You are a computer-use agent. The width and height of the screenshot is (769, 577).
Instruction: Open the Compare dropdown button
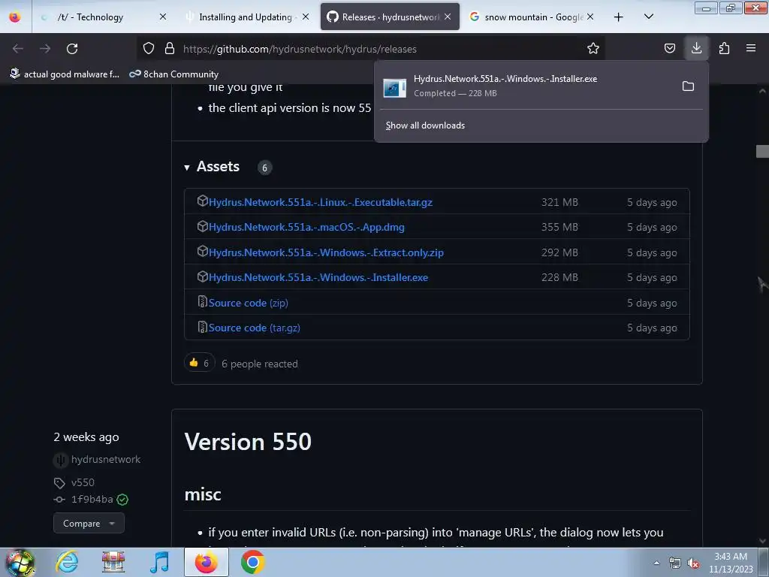tap(89, 524)
